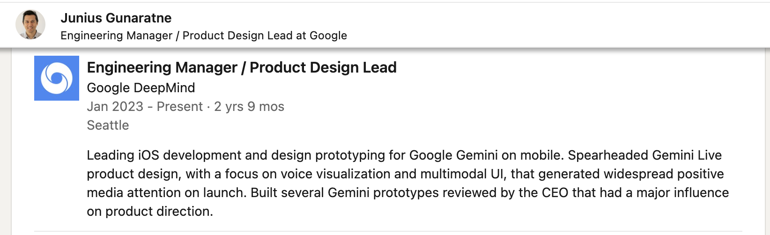The width and height of the screenshot is (770, 235).
Task: Click the Seattle location text
Action: [108, 125]
